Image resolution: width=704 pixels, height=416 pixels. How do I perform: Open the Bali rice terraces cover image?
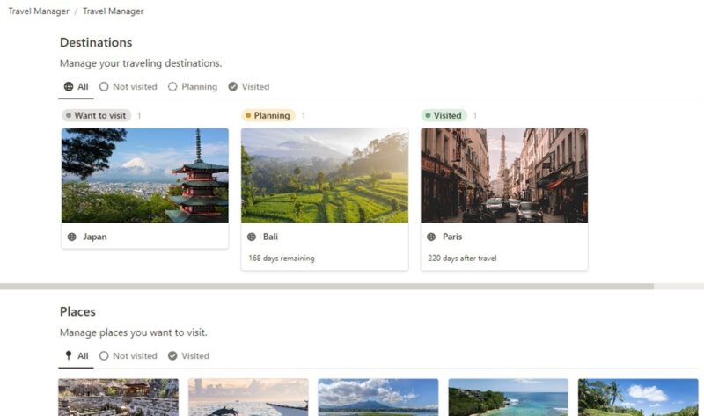[x=325, y=176]
